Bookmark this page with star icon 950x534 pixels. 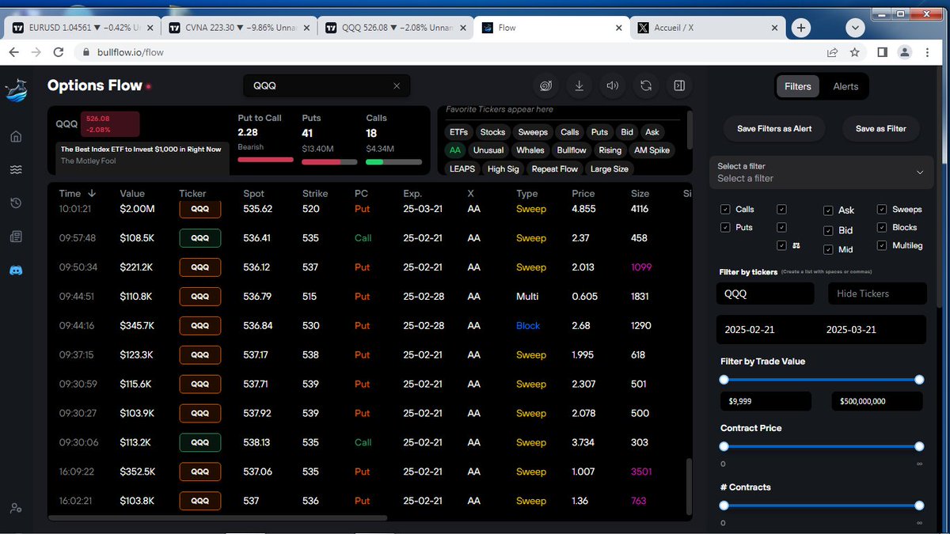point(855,52)
